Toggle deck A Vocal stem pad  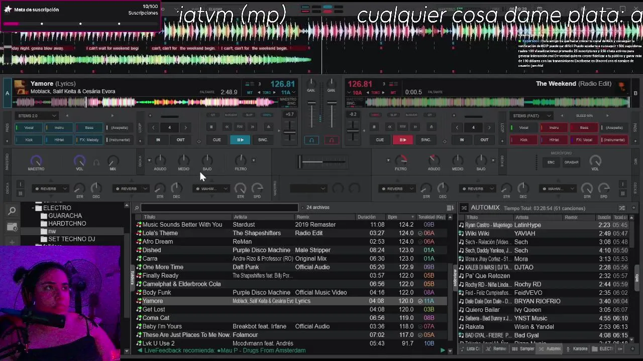[x=29, y=127]
